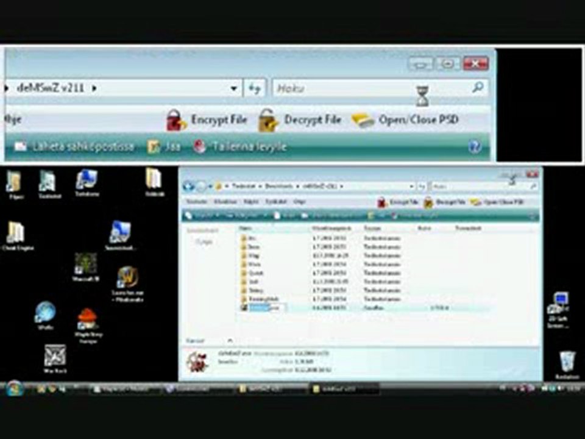This screenshot has width=585, height=439.
Task: Click Decrypt File padlock icon in magnified toolbar
Action: pyautogui.click(x=268, y=120)
